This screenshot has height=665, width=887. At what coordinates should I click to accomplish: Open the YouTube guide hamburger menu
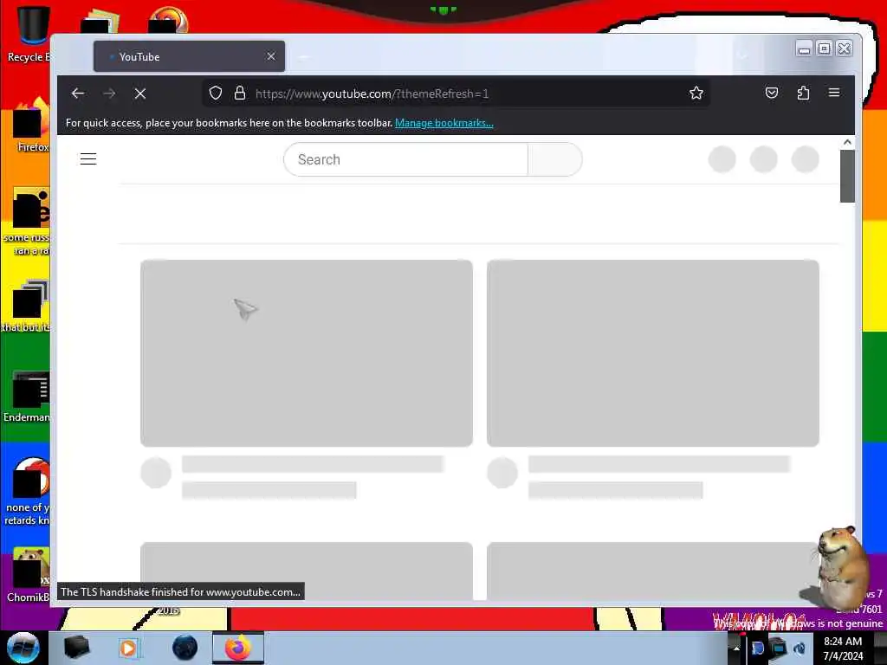tap(88, 159)
